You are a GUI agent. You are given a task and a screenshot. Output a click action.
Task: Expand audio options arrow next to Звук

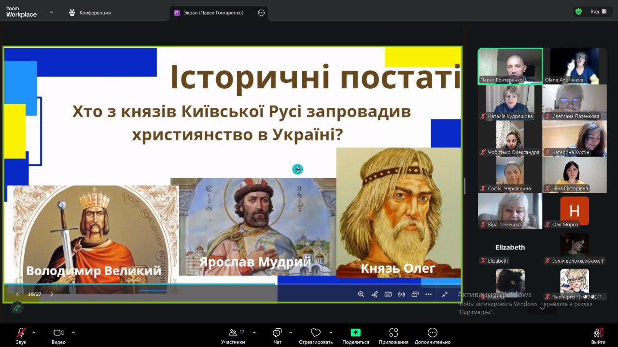(34, 333)
